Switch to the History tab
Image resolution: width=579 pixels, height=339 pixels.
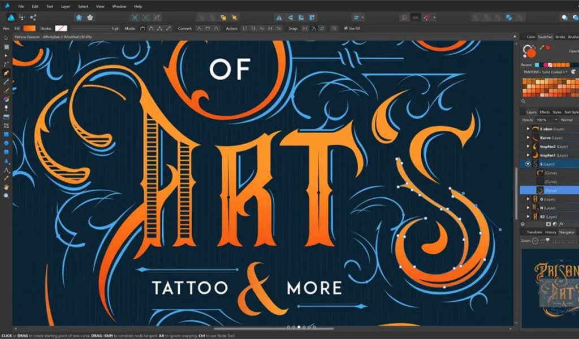pos(551,232)
